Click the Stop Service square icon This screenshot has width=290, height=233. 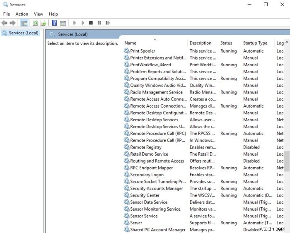(91, 23)
